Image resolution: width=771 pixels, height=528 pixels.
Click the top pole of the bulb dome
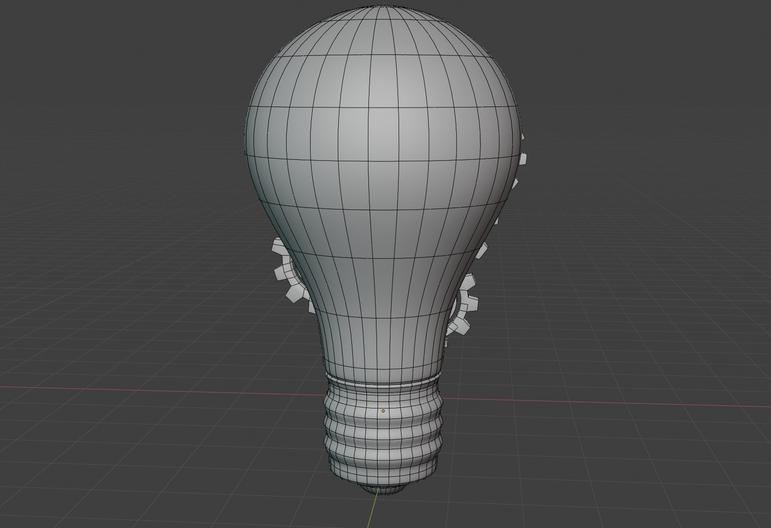tap(380, 7)
